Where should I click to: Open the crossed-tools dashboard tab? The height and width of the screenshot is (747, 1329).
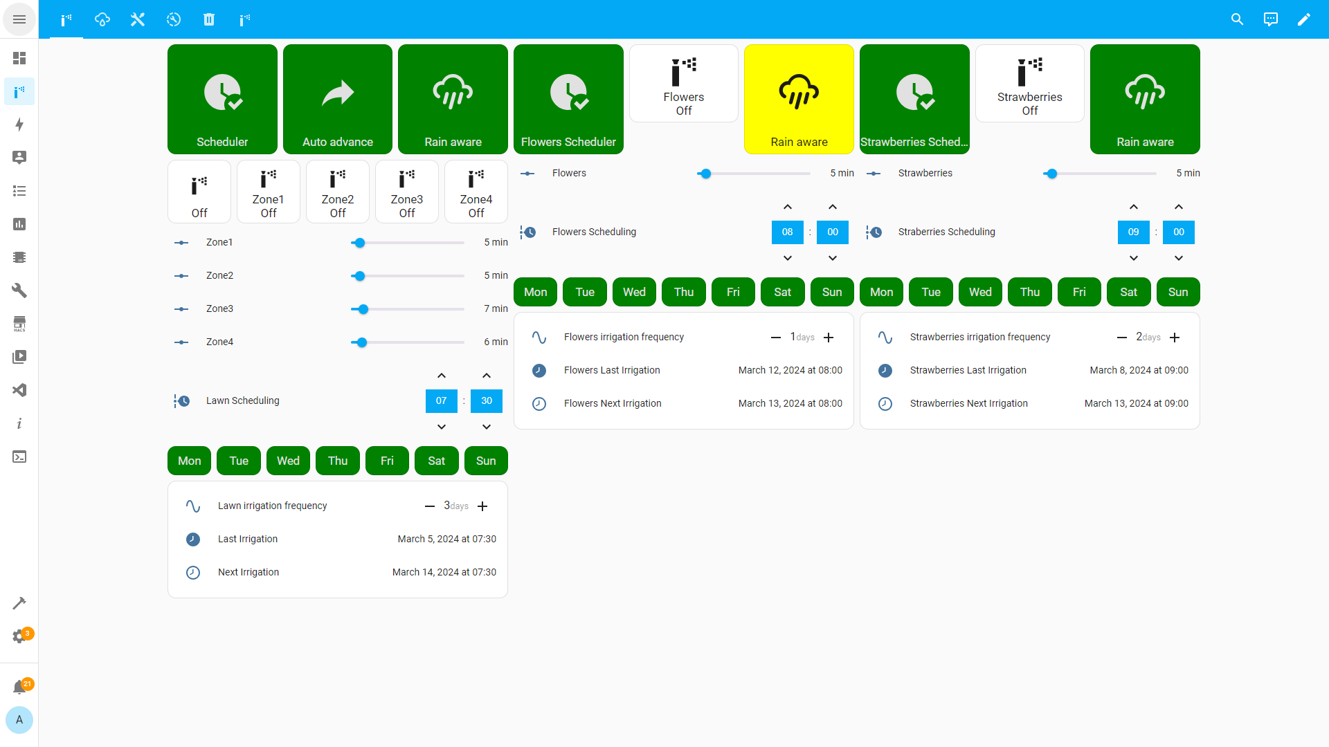[138, 19]
